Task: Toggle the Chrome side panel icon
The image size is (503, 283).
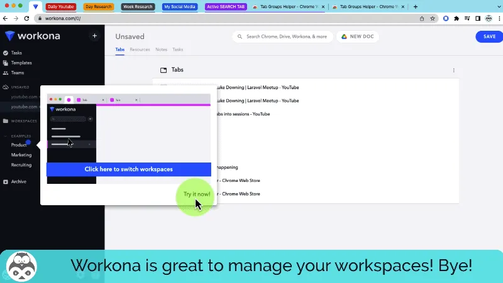Action: (478, 19)
